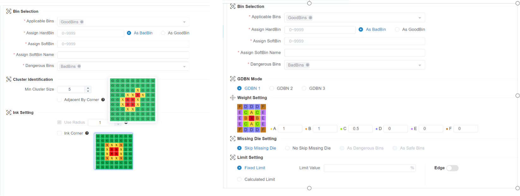Image resolution: width=520 pixels, height=196 pixels.
Task: Select the GDBN 2 mode option
Action: [272, 88]
